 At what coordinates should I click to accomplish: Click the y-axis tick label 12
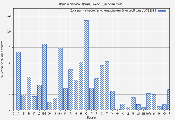9,16
